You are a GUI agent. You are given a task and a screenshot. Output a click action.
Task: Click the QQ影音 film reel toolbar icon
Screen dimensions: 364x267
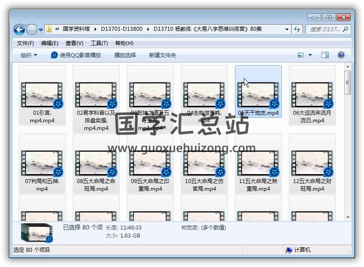pos(54,55)
